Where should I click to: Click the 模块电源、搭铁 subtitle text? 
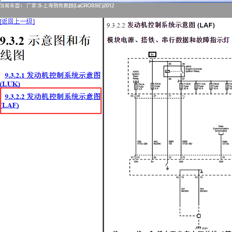[168, 40]
